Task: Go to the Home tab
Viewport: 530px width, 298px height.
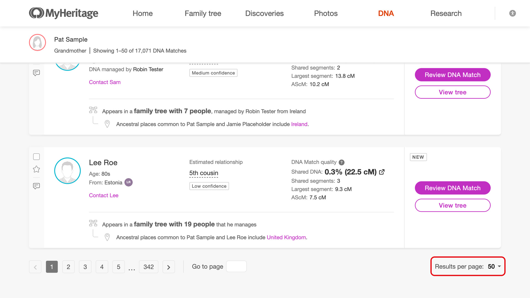Action: pos(142,13)
